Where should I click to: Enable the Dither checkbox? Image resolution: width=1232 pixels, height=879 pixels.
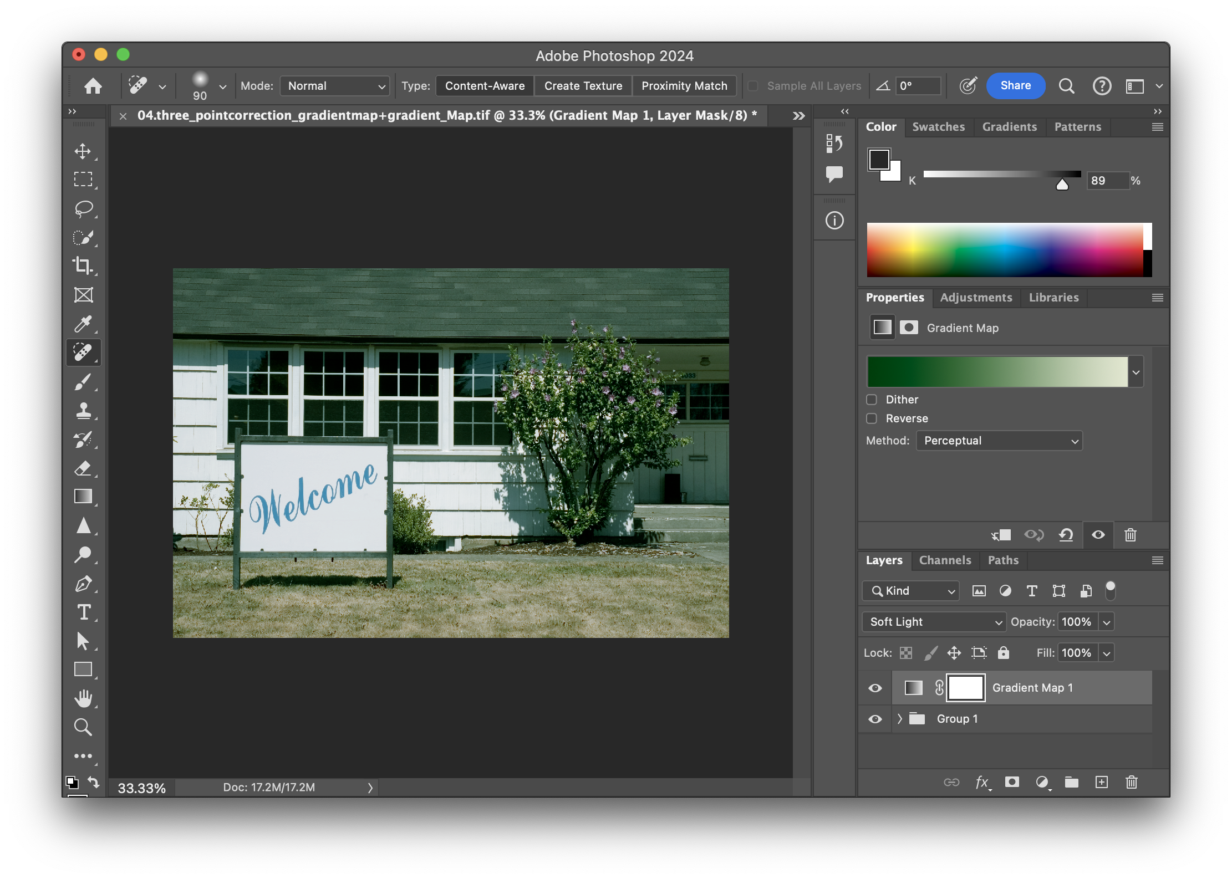(872, 400)
